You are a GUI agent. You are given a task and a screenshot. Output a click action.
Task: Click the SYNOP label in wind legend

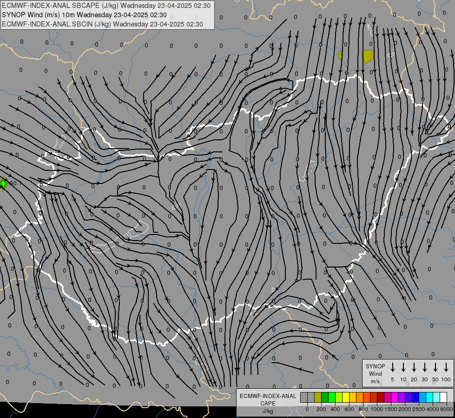click(375, 366)
